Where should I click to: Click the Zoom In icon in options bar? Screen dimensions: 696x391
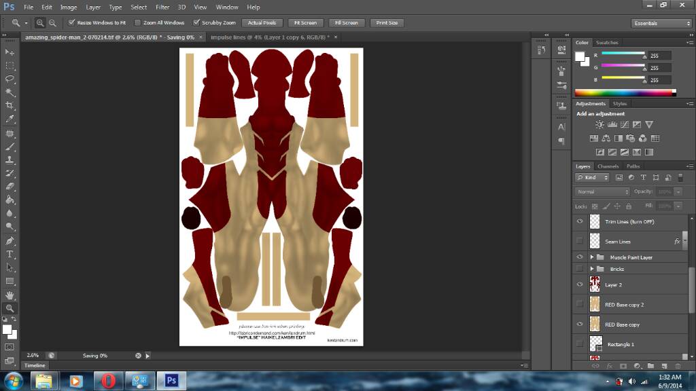[40, 22]
